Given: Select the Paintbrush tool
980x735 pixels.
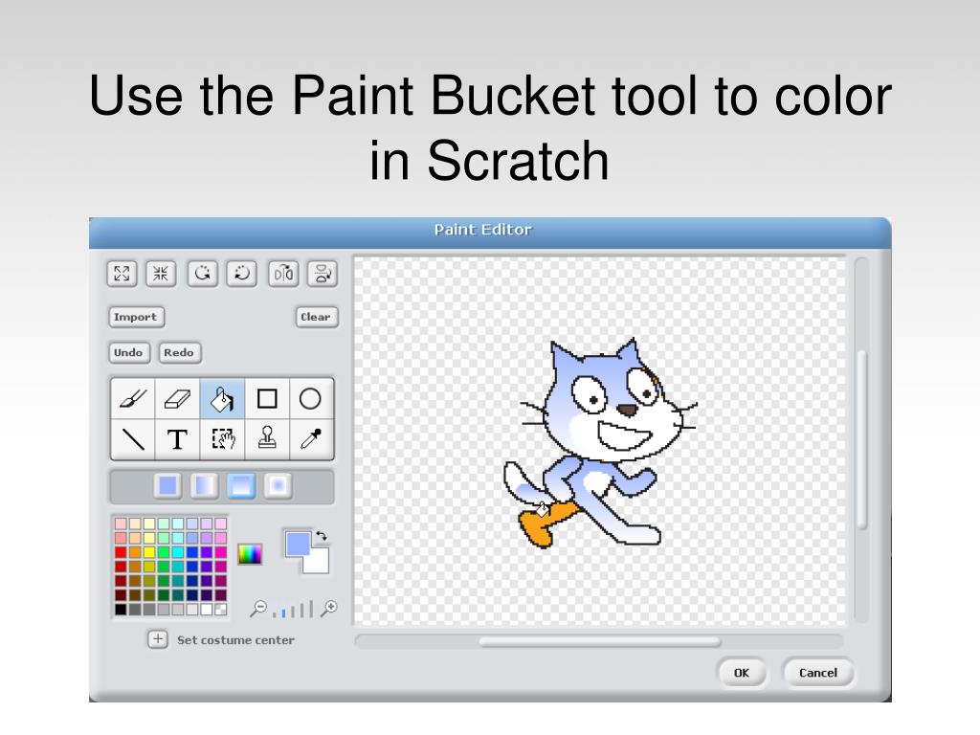Looking at the screenshot, I should coord(133,398).
